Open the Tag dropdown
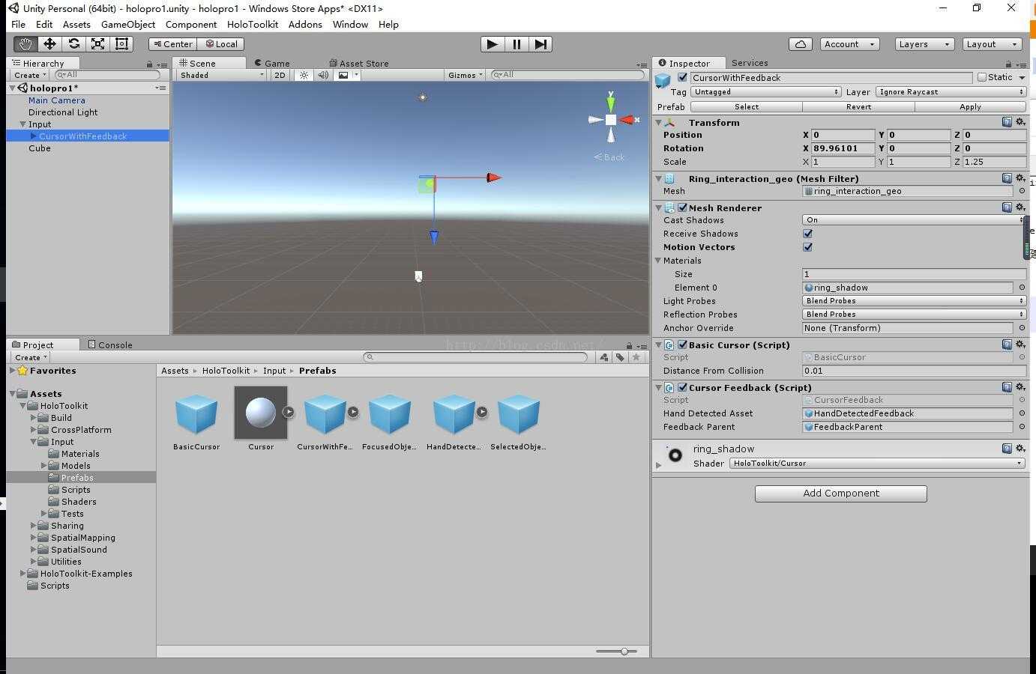1036x674 pixels. (x=765, y=92)
